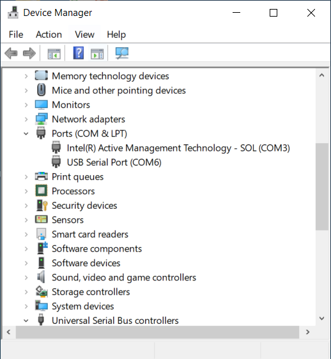The width and height of the screenshot is (331, 359).
Task: Open the Action menu
Action: coord(49,34)
